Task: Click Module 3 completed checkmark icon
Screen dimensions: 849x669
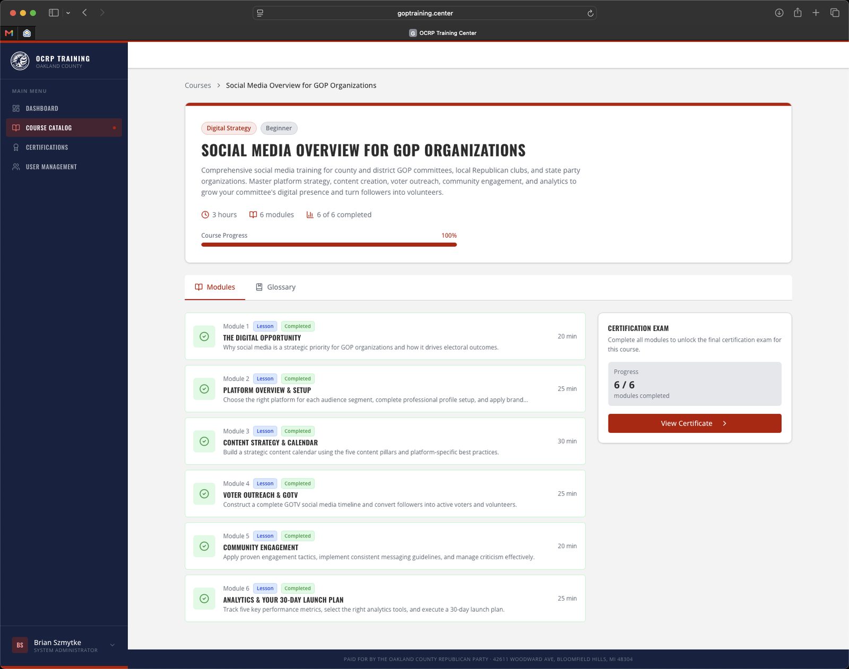Action: point(204,441)
